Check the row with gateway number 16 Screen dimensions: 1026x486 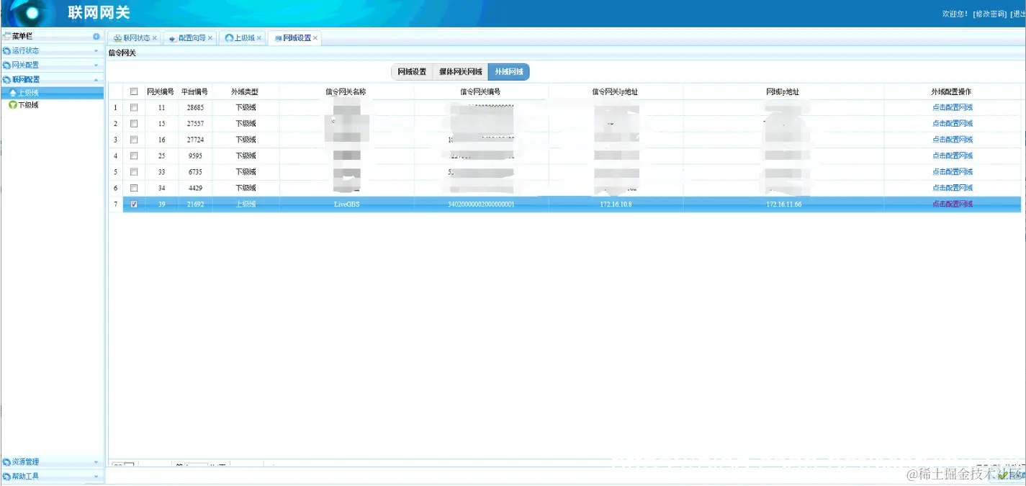coord(134,140)
